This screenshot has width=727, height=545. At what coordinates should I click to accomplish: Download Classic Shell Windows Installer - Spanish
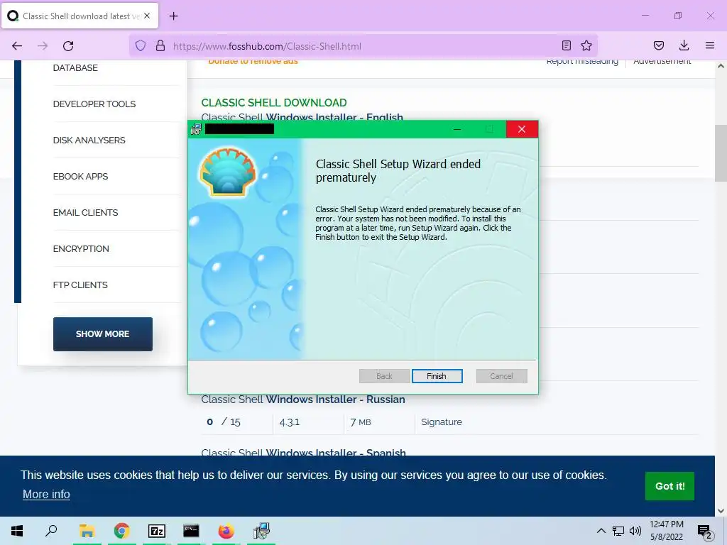[x=303, y=451]
